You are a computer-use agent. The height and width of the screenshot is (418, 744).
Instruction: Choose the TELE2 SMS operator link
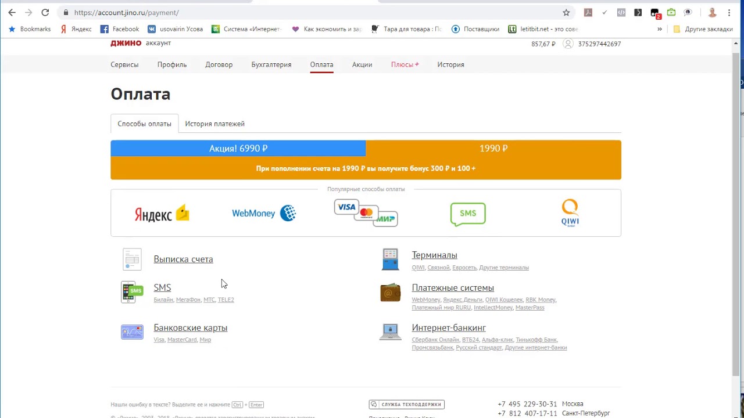pos(226,300)
